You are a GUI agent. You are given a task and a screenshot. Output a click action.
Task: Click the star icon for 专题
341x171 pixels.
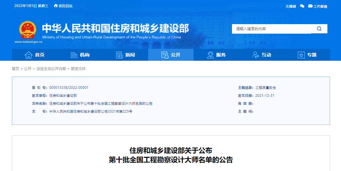point(301,55)
